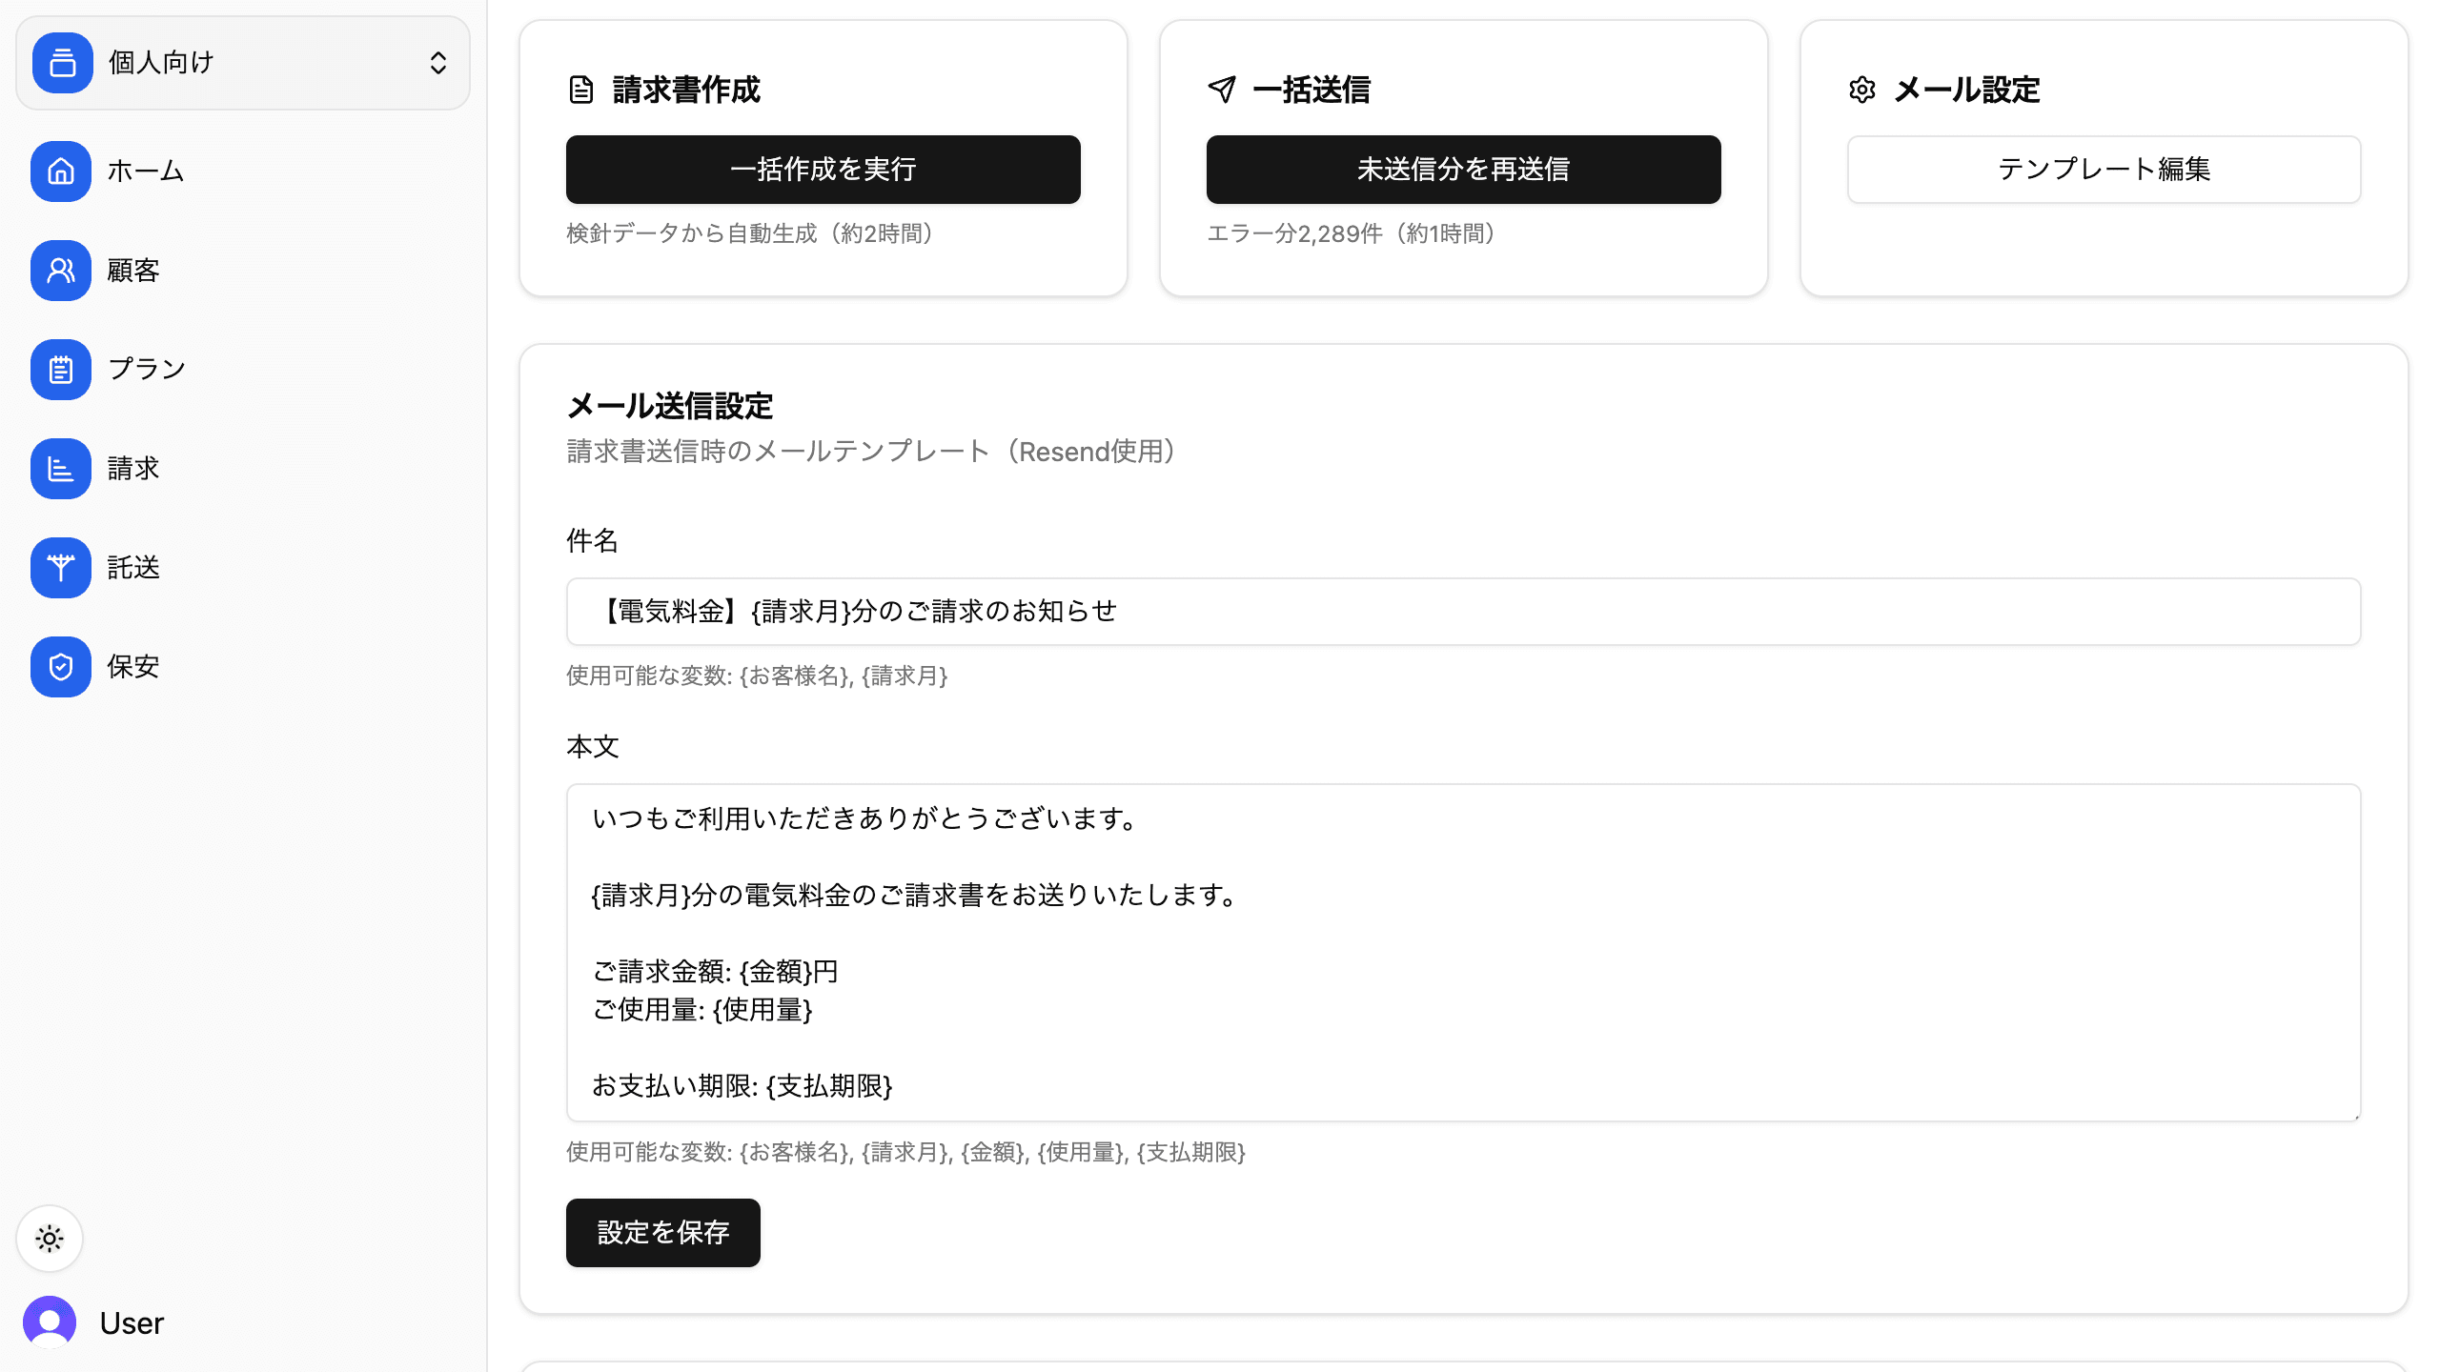
Task: Click the 託送 transmission tower icon
Action: pos(61,568)
